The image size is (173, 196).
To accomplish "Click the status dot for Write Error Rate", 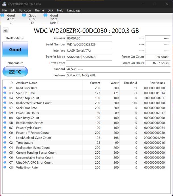I will (x=5, y=167).
